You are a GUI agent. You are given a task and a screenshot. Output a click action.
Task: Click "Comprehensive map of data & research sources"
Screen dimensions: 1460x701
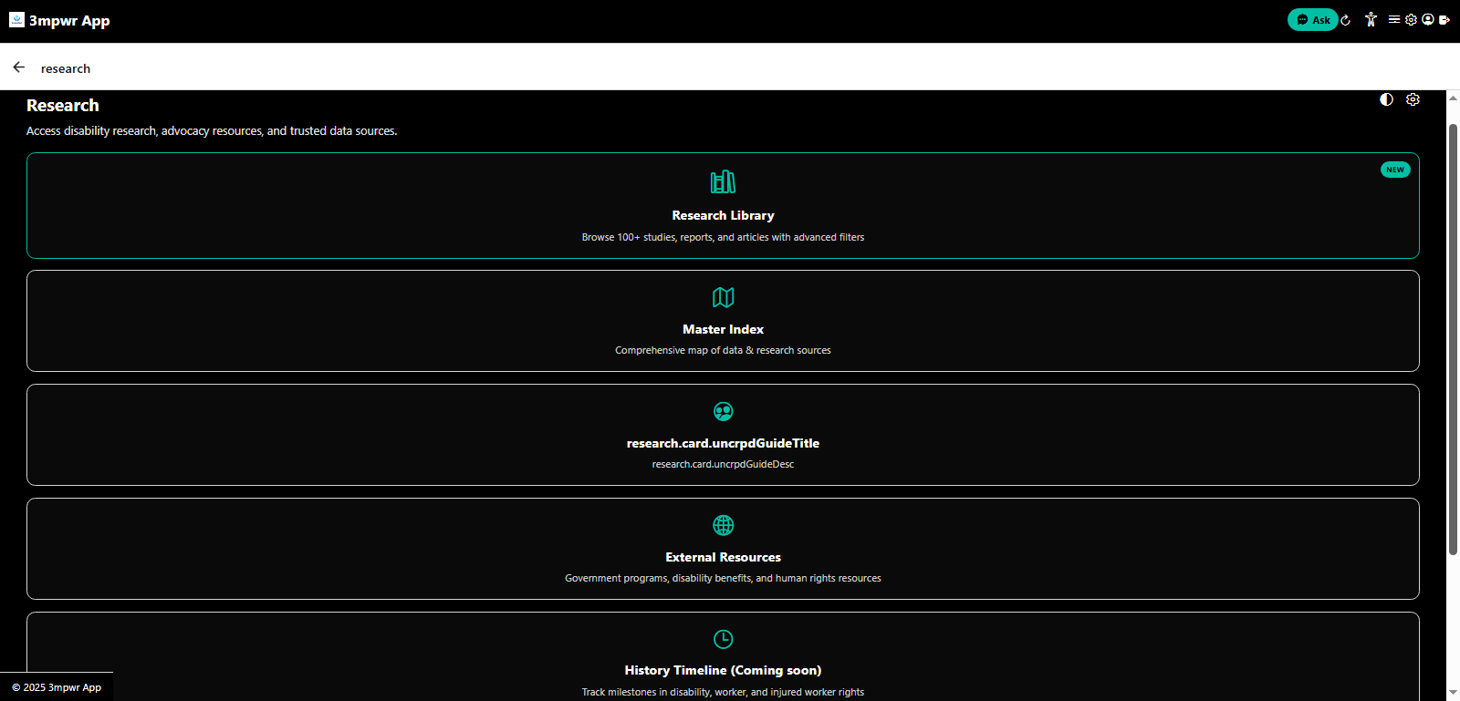click(723, 350)
